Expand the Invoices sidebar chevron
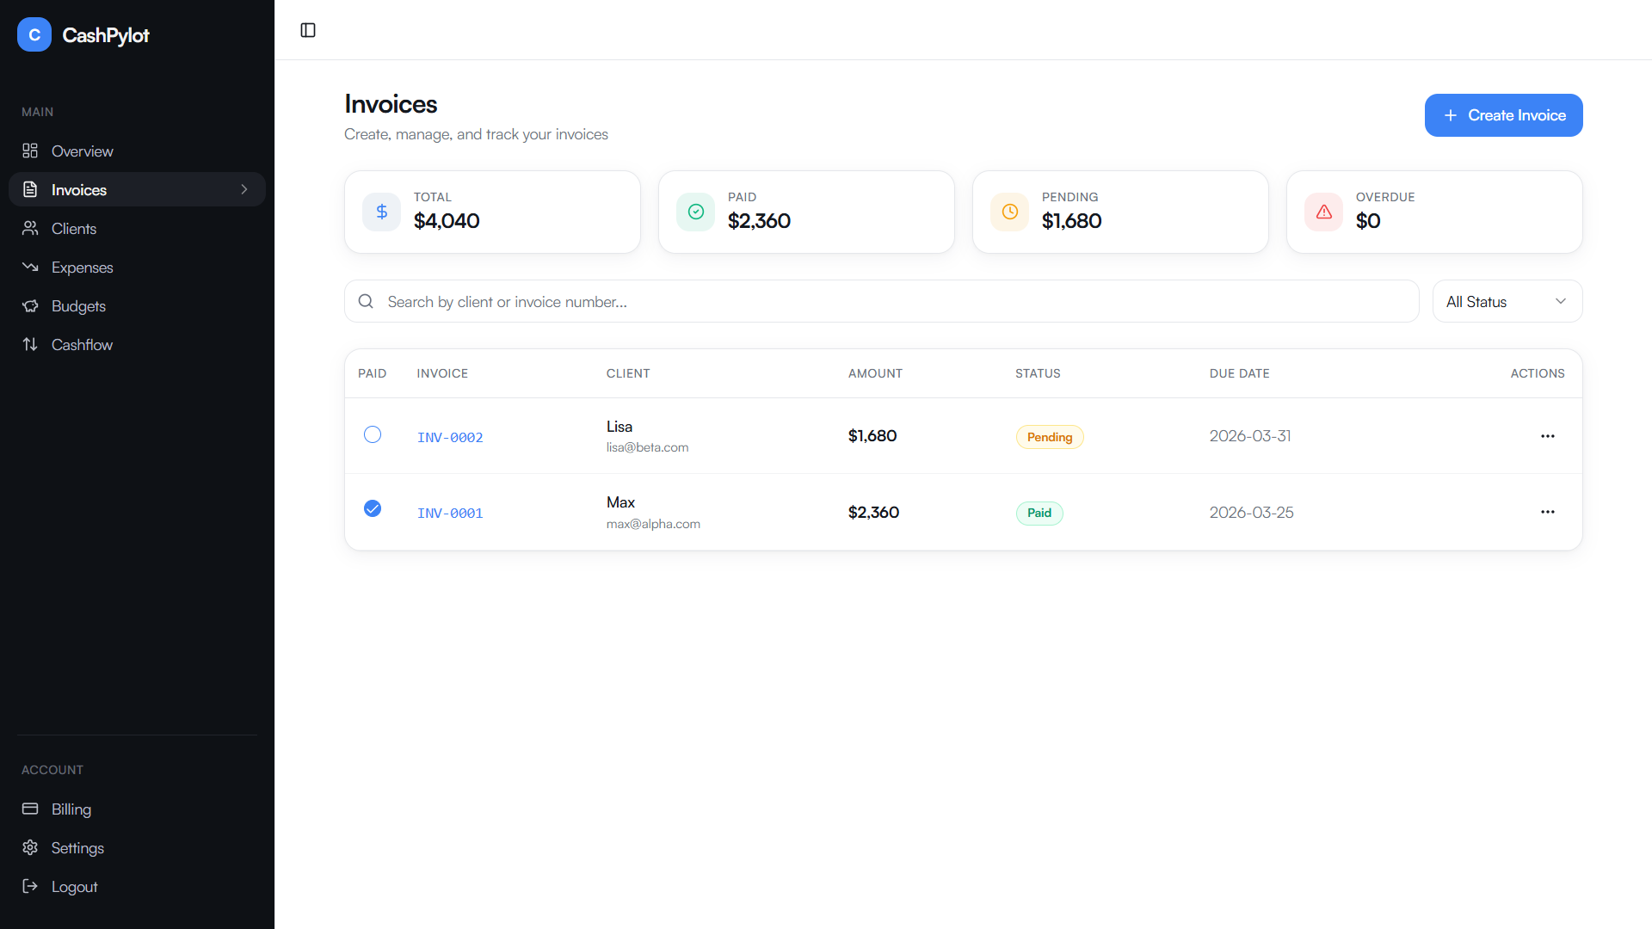The width and height of the screenshot is (1652, 929). [x=244, y=189]
